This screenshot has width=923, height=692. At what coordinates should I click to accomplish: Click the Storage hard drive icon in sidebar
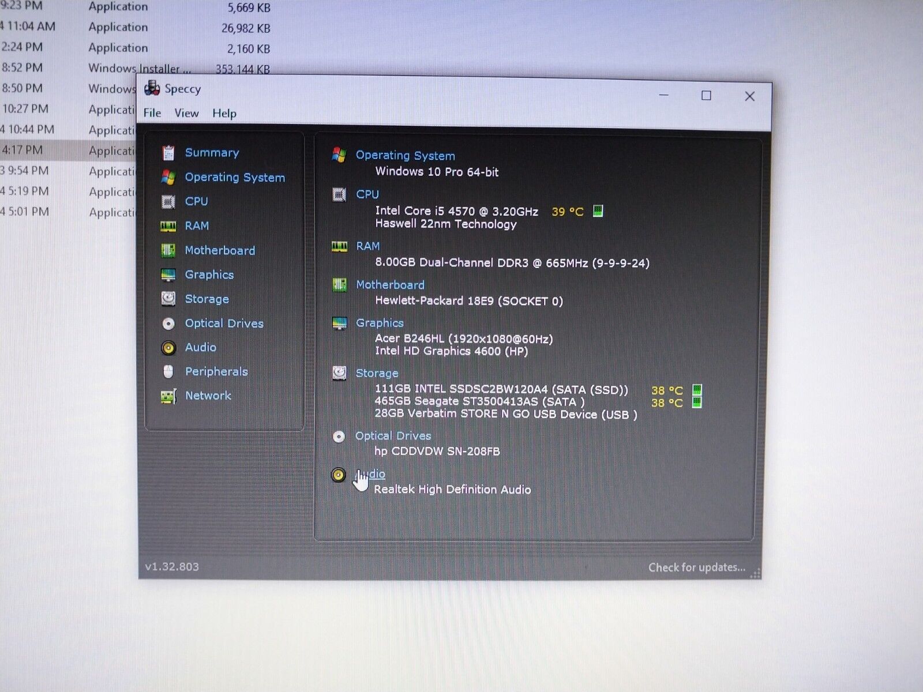tap(168, 299)
